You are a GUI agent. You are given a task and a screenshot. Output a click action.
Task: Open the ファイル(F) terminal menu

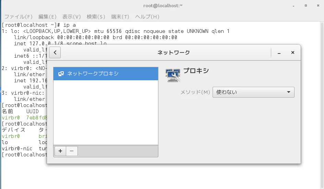19,17
